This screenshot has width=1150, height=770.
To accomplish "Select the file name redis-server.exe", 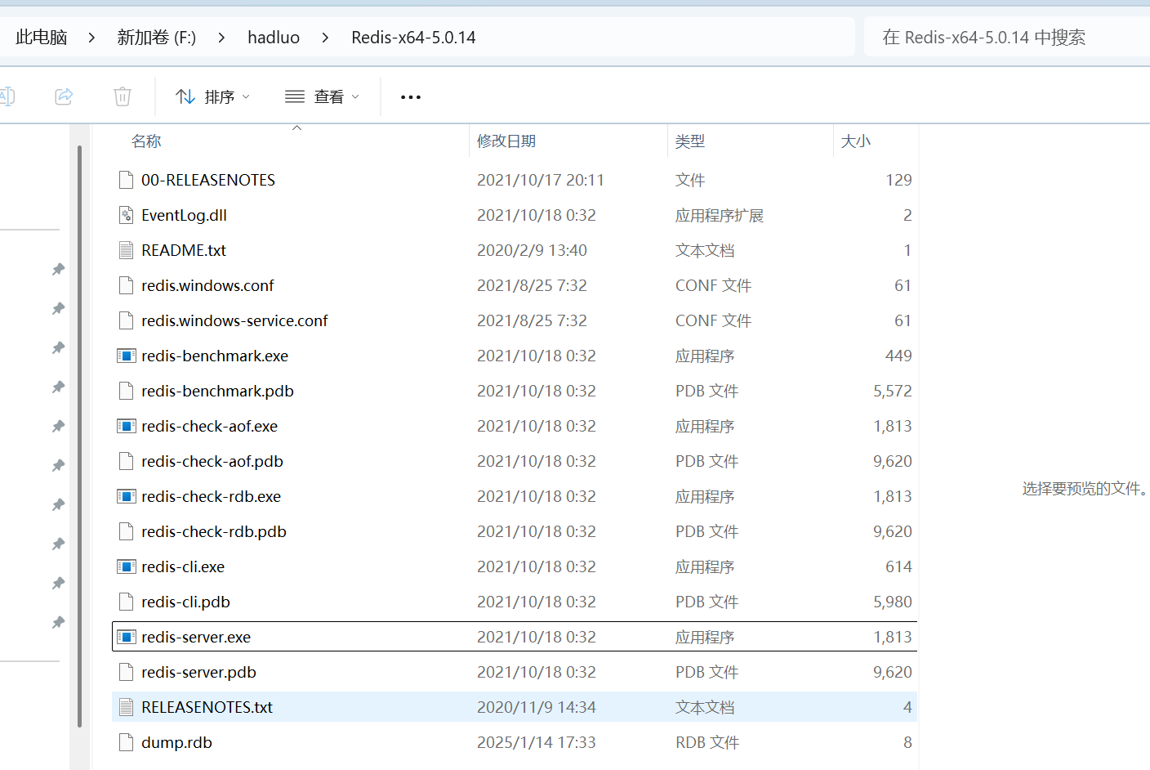I will point(196,637).
